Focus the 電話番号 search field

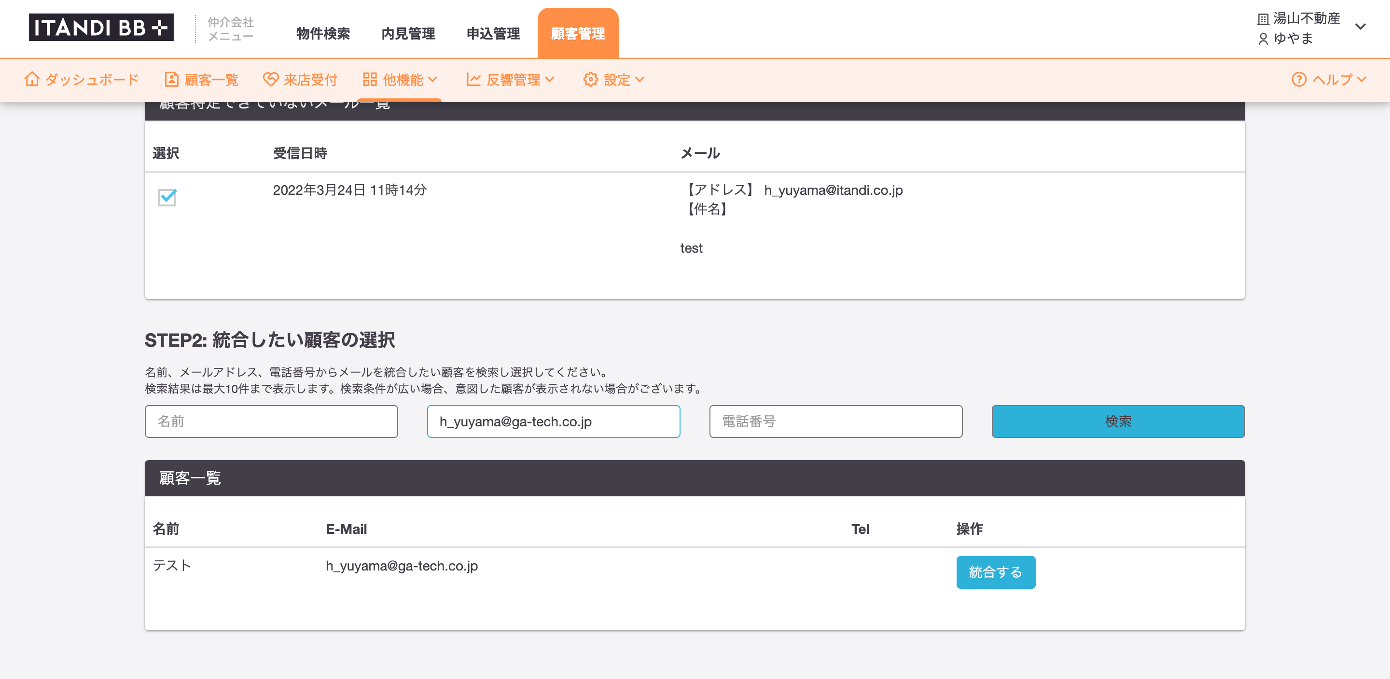click(836, 421)
